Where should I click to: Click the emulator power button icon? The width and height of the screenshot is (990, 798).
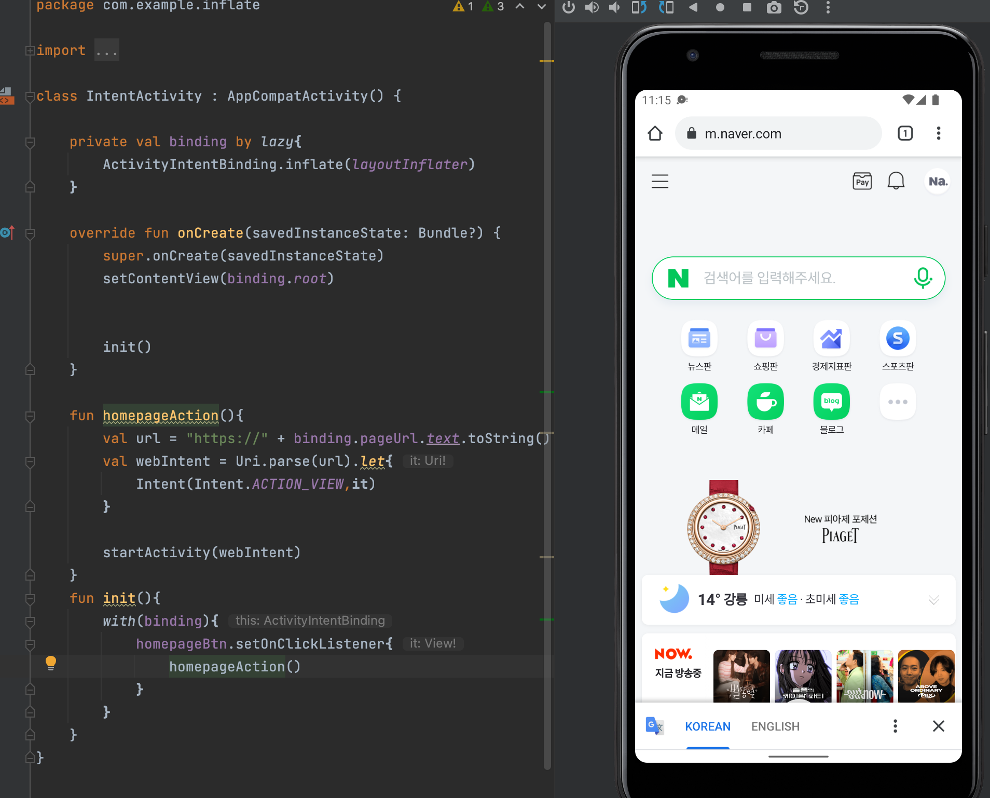[569, 7]
